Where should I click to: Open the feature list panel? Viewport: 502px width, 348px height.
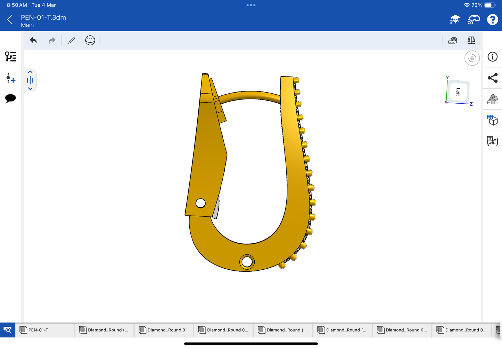(x=10, y=56)
